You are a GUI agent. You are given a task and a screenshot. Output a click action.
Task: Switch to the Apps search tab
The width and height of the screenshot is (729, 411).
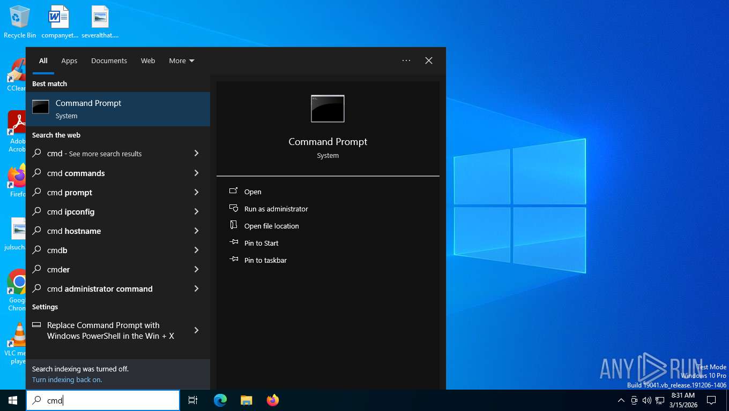69,60
